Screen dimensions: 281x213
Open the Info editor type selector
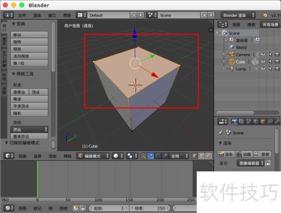pos(8,15)
